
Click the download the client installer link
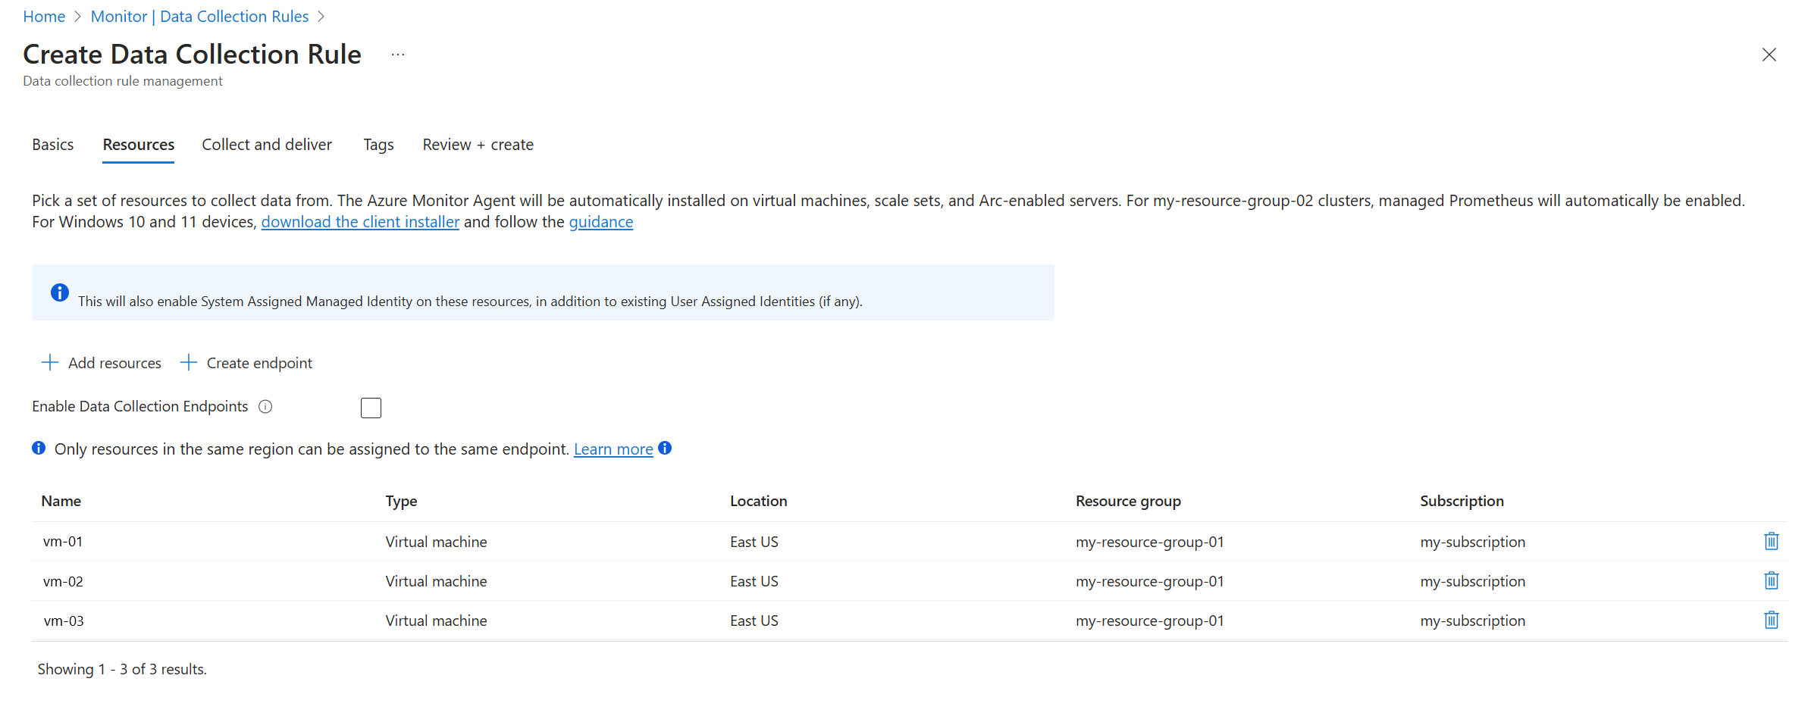coord(360,222)
